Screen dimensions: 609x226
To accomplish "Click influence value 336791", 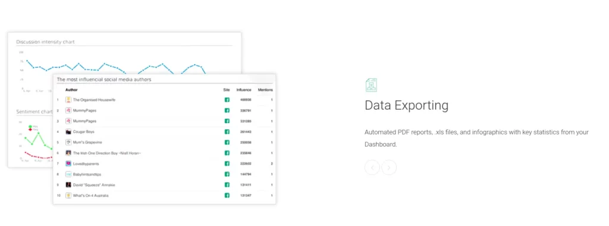I will click(x=246, y=110).
